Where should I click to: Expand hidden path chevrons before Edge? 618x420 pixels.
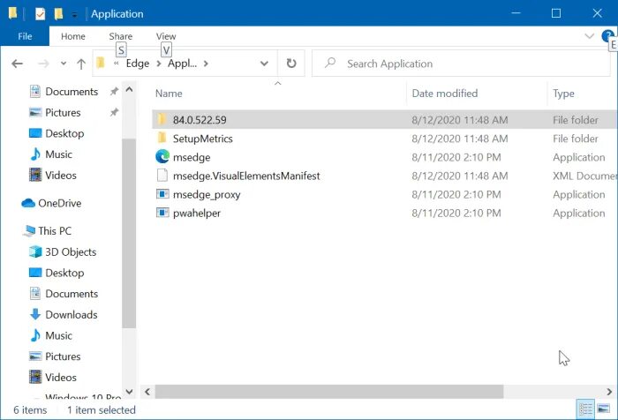[x=117, y=64]
